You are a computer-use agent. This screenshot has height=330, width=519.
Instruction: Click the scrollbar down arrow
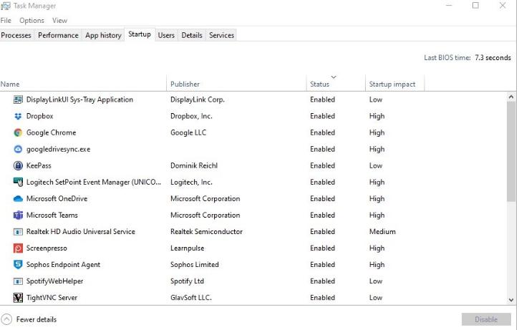tap(510, 300)
